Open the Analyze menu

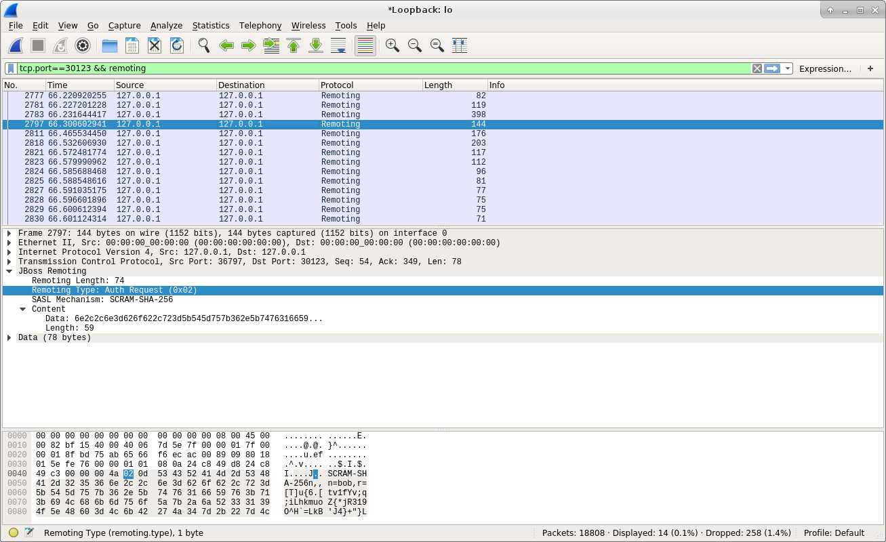click(x=166, y=25)
